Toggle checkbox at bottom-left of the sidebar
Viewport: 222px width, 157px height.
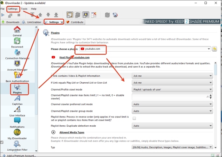[2, 142]
